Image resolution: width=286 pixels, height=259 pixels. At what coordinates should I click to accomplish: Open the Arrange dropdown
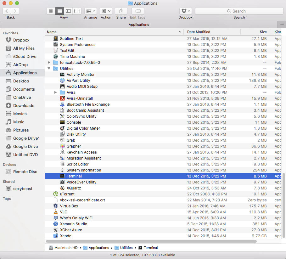[x=91, y=11]
